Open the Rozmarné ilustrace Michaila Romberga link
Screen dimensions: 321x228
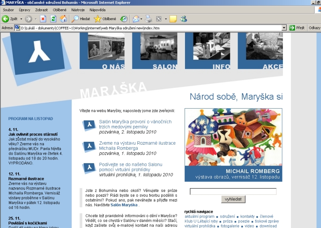click(x=137, y=145)
